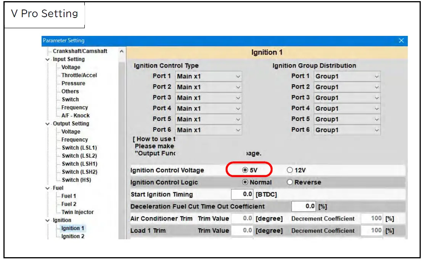Open A/F - Knock settings
The height and width of the screenshot is (261, 428).
pos(75,116)
